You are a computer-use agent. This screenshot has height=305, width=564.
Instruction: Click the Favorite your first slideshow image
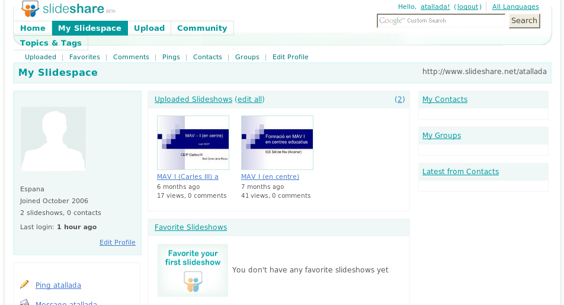[x=193, y=270]
